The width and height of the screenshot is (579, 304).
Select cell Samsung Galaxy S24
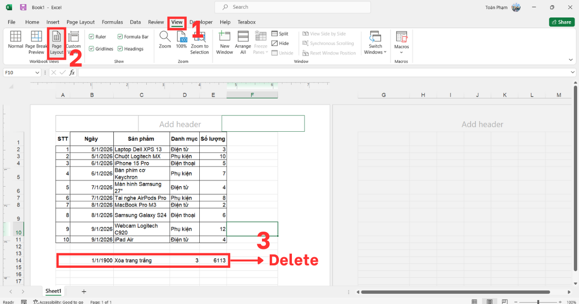142,215
